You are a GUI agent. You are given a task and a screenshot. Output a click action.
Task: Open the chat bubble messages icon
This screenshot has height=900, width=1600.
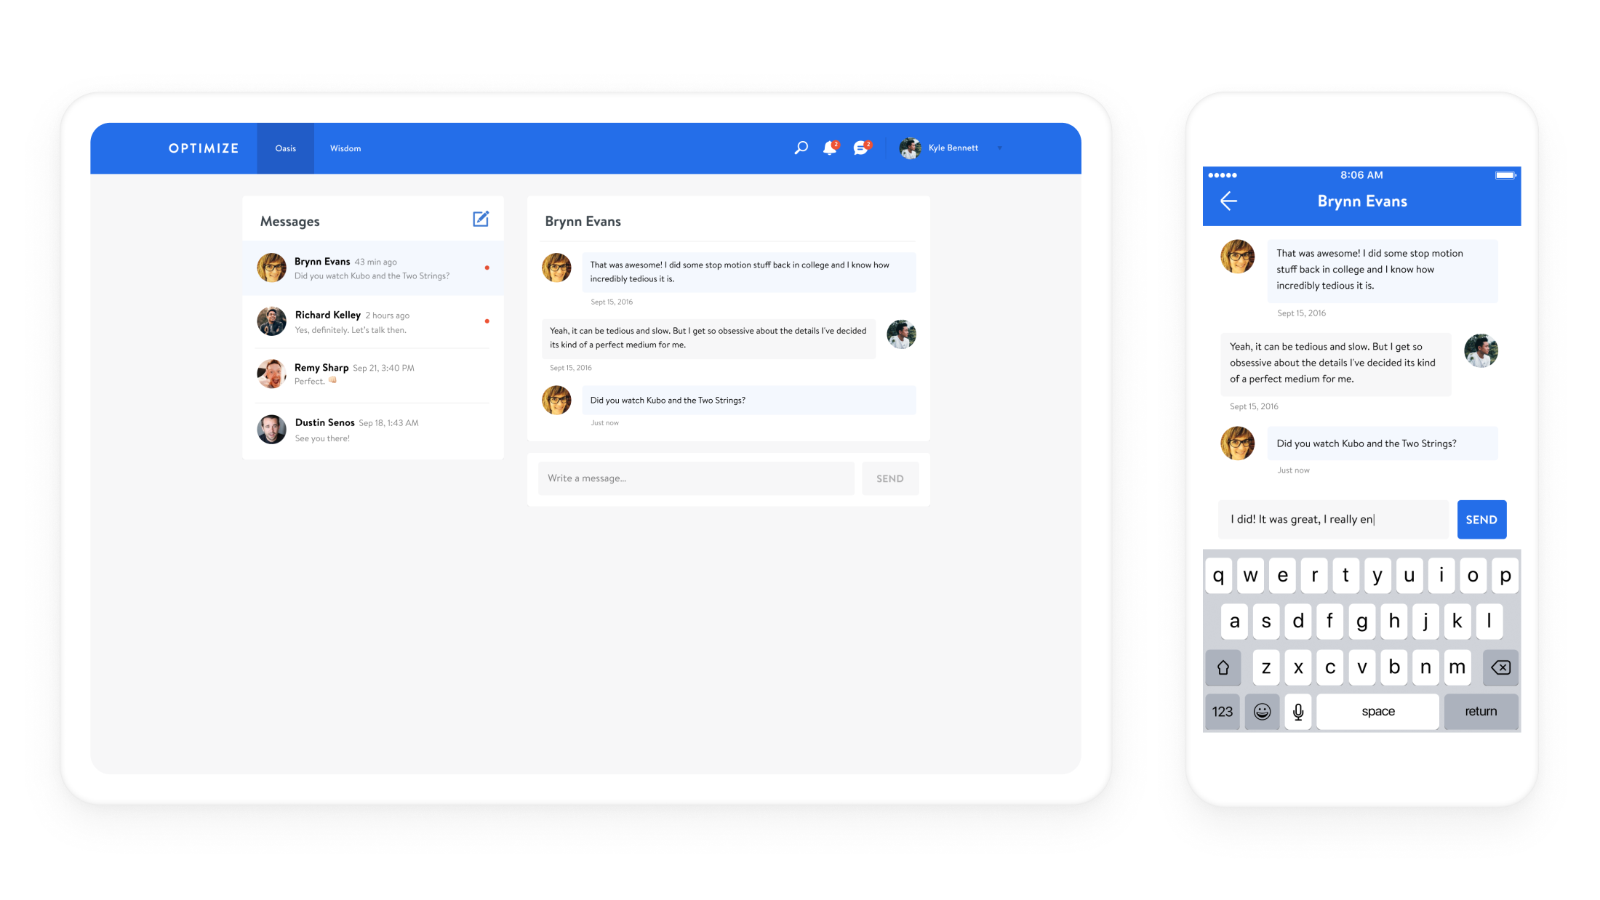[x=862, y=148]
